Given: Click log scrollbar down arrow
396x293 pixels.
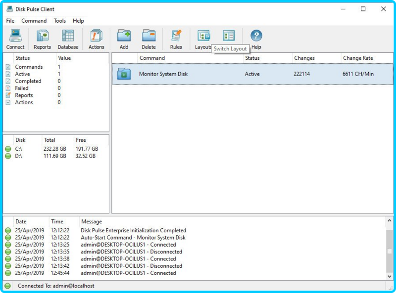Looking at the screenshot, I should coord(390,276).
